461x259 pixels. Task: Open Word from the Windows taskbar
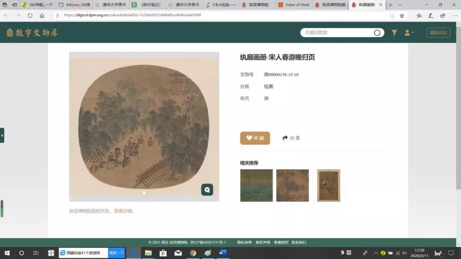point(222,253)
